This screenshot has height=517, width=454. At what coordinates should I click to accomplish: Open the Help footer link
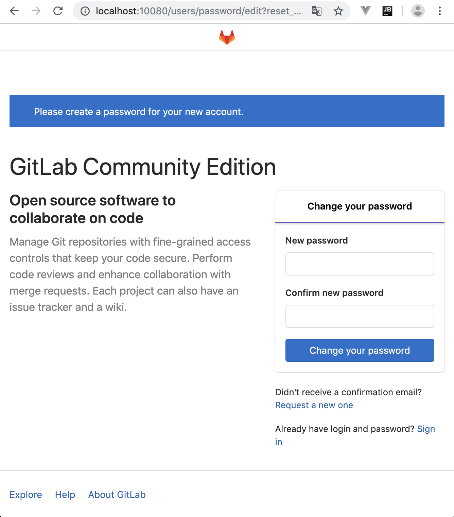pos(65,495)
